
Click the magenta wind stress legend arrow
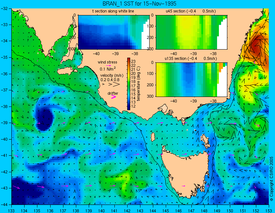(109, 66)
